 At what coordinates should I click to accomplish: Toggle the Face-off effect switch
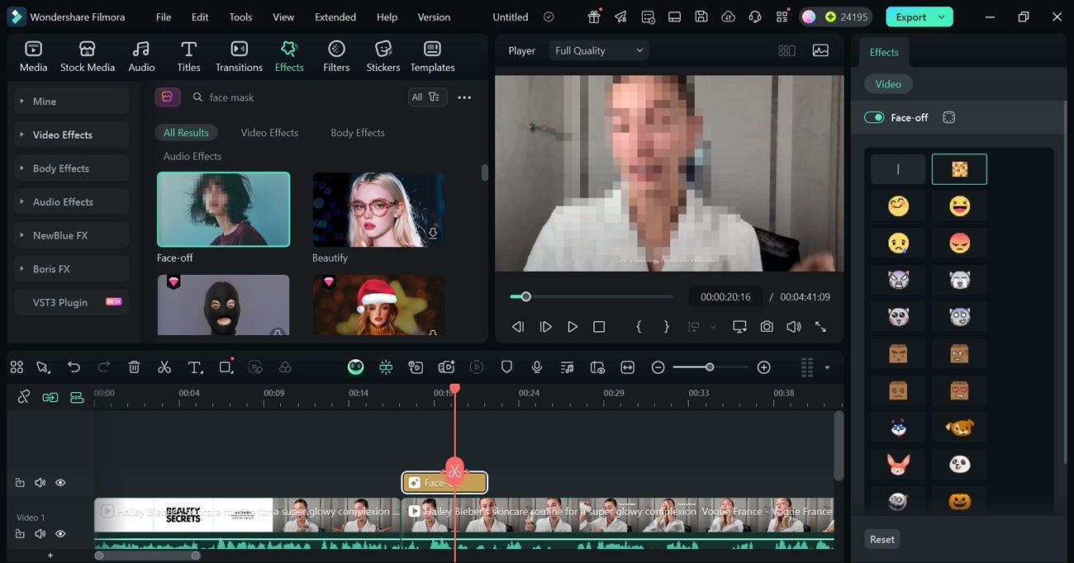(x=874, y=117)
